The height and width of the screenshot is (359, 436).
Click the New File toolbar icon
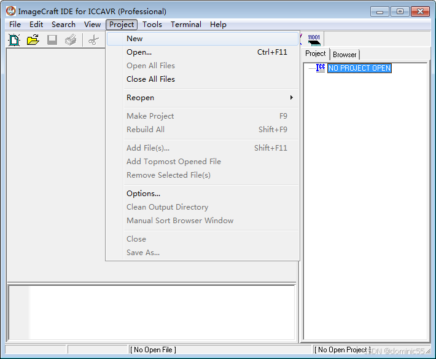[x=14, y=40]
